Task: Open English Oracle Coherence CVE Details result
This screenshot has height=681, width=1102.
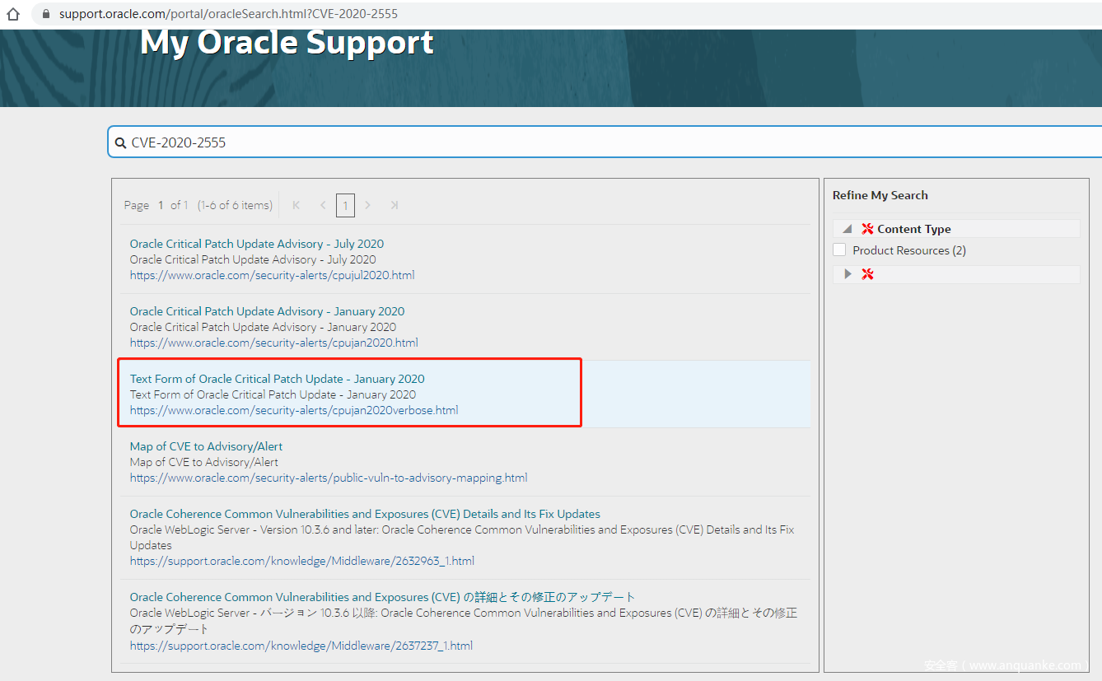Action: coord(365,514)
